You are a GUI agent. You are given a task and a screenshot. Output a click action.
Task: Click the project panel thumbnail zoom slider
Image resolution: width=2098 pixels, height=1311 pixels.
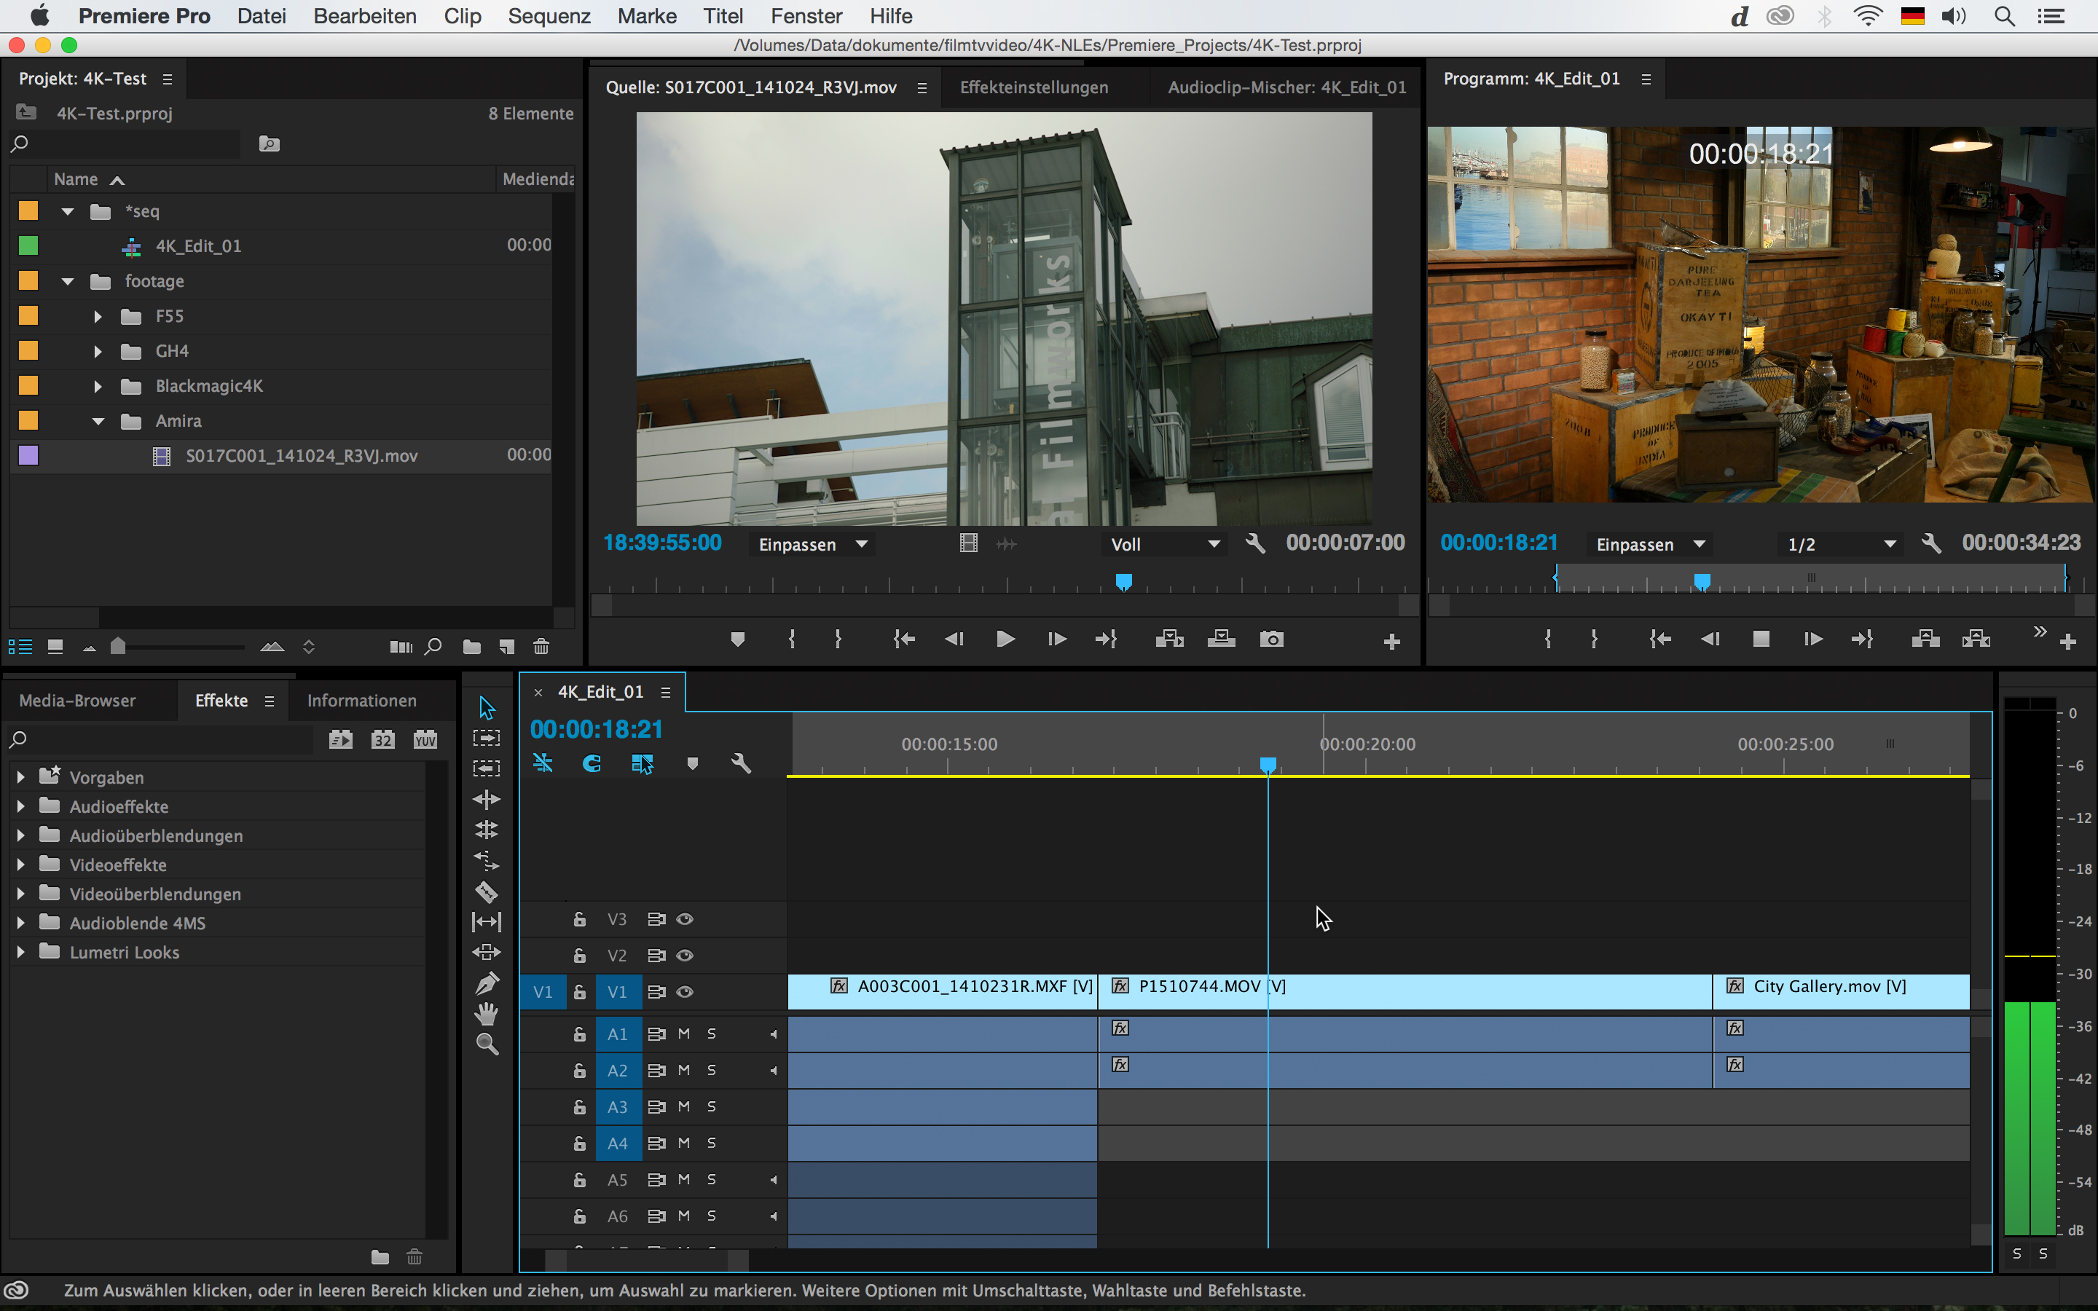point(119,647)
